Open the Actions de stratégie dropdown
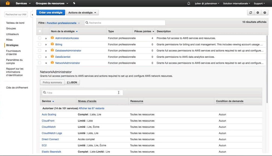The image size is (272, 156). coord(82,13)
